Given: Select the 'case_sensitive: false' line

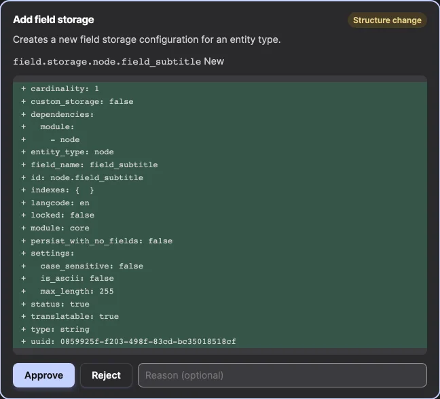Looking at the screenshot, I should pos(220,266).
